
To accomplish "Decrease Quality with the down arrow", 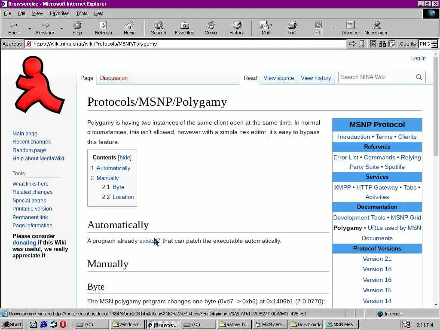I will 434,46.
